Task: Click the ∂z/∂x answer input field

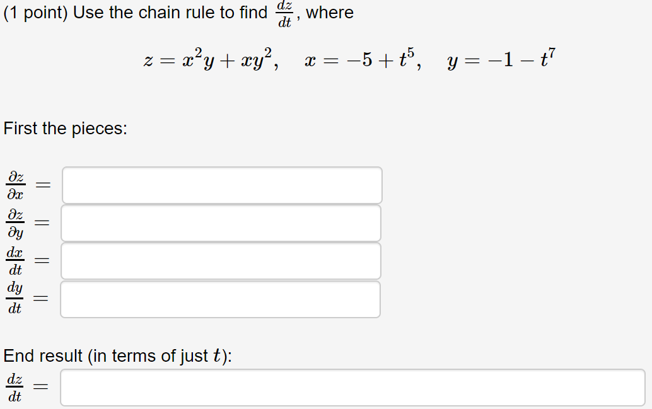Action: point(221,185)
